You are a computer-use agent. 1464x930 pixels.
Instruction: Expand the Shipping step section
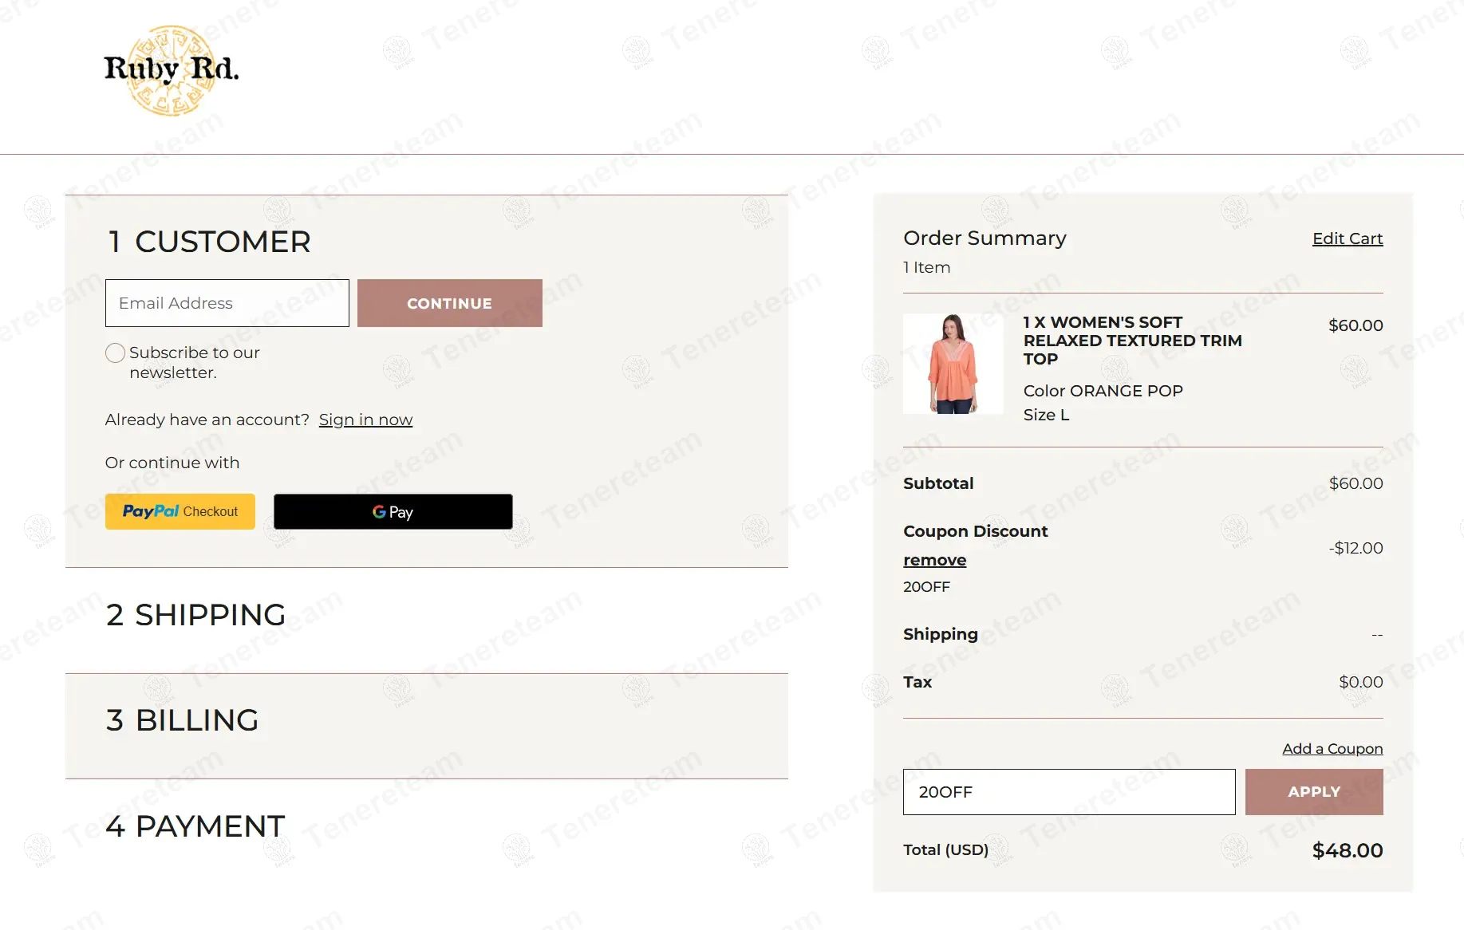pos(195,615)
